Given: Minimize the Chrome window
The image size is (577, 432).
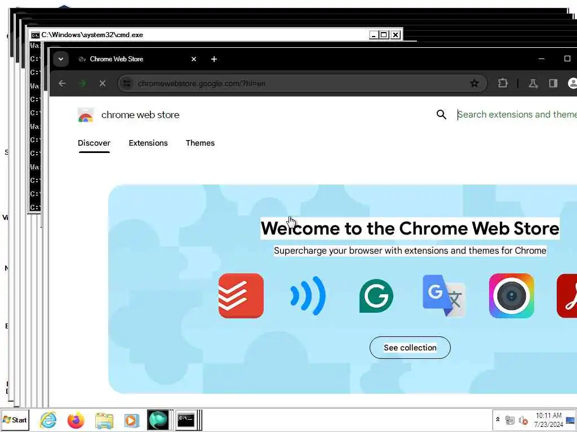Looking at the screenshot, I should click(x=542, y=59).
